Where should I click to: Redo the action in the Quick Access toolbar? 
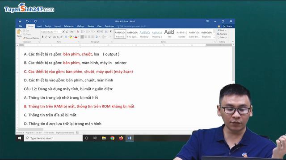(35, 21)
